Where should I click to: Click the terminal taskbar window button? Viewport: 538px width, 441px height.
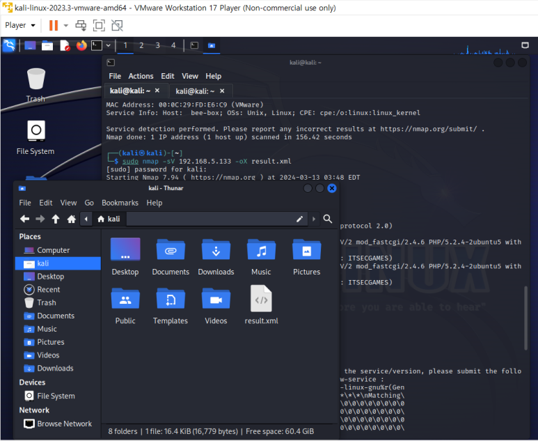coord(194,45)
